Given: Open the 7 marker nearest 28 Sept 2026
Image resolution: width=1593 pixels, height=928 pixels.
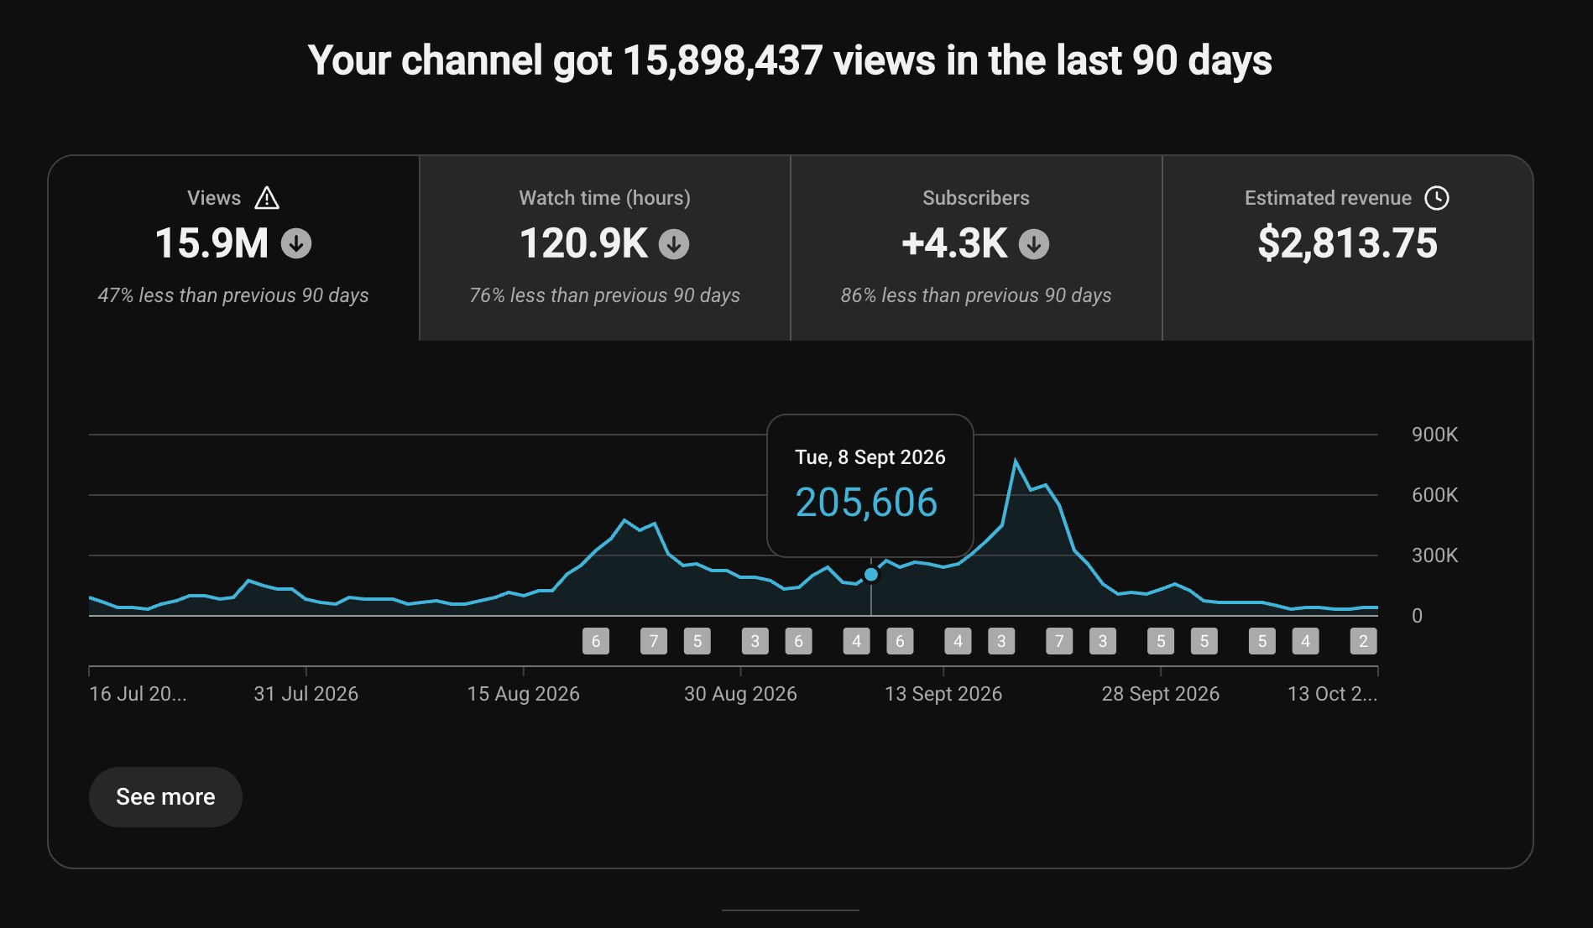Looking at the screenshot, I should coord(1059,641).
